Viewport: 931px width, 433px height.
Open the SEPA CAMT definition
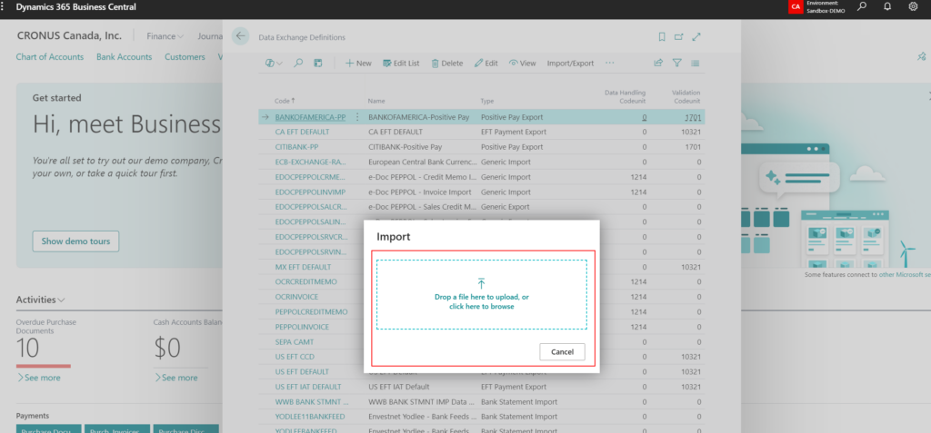click(295, 341)
